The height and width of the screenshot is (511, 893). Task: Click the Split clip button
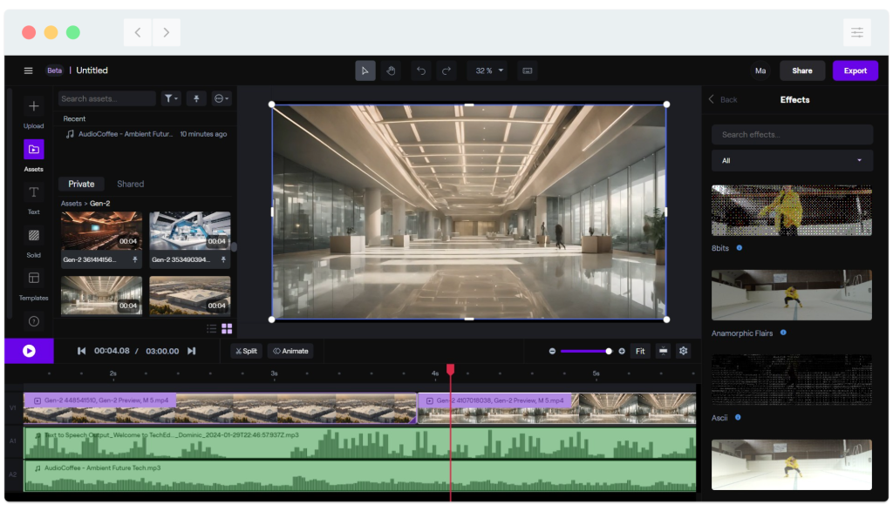245,351
